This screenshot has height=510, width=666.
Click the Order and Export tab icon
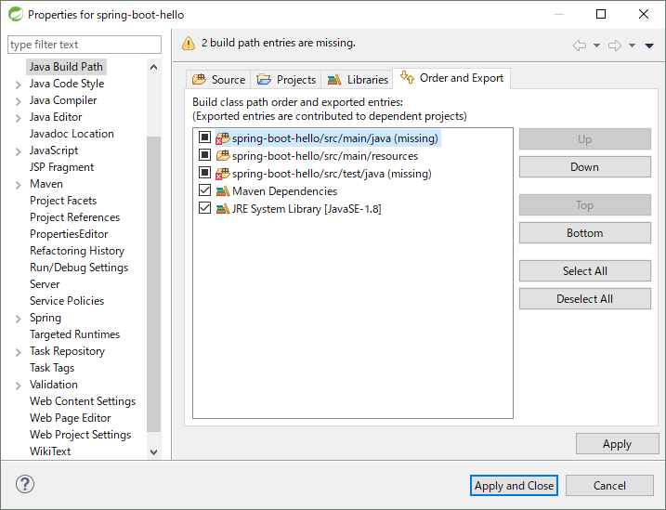pos(407,77)
